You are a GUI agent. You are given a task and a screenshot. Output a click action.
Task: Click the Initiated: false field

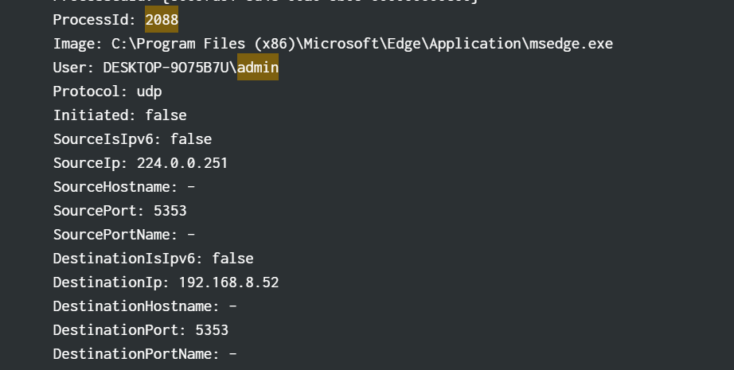(x=120, y=115)
